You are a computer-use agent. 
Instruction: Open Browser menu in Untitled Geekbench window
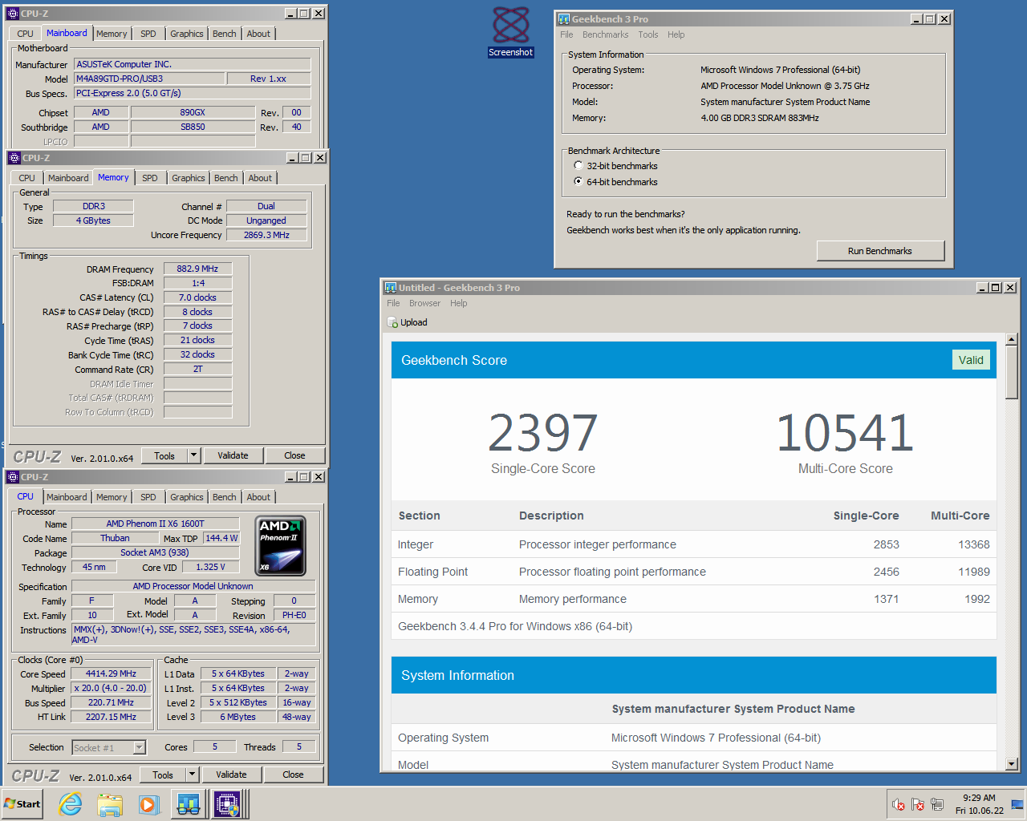[x=424, y=303]
